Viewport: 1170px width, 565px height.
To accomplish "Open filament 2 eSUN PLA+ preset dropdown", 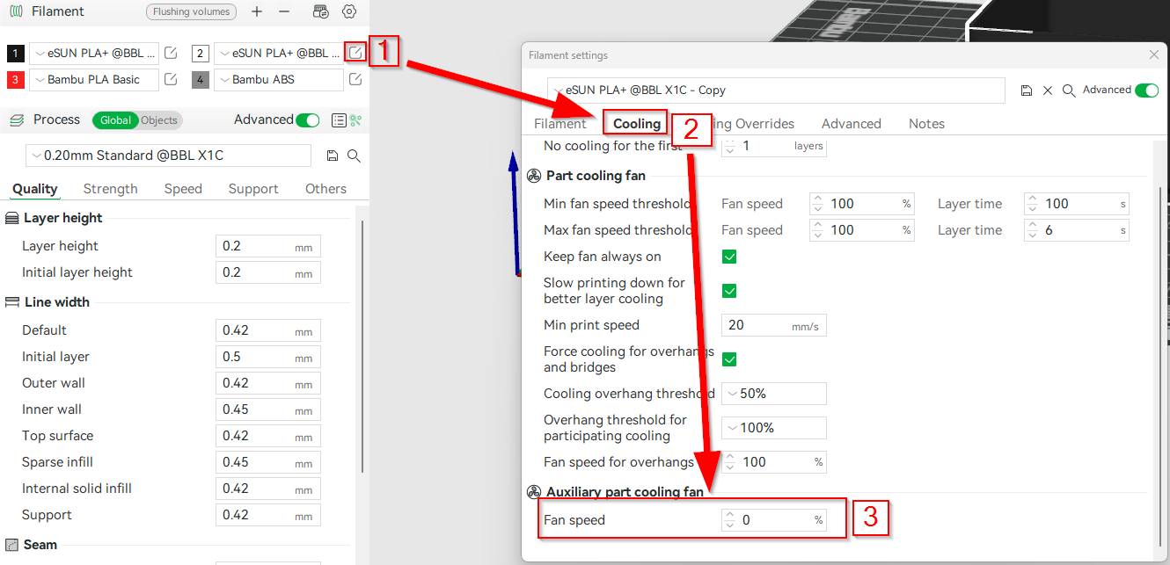I will coord(279,53).
